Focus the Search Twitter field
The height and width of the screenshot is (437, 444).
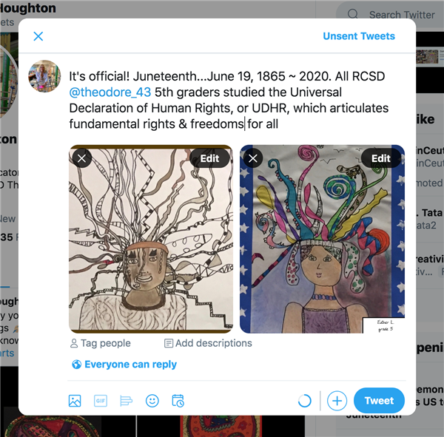pos(391,15)
